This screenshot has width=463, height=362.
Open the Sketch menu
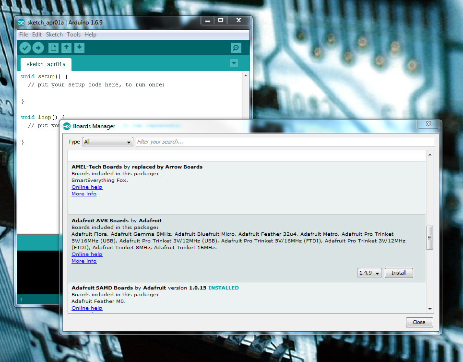[54, 35]
